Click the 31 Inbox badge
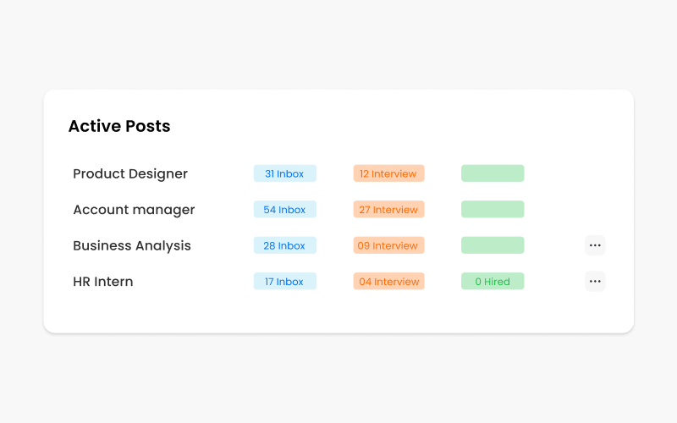677x423 pixels. tap(285, 173)
